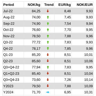The height and width of the screenshot is (96, 96).
Task: Click the Trend column header
Action: 49,5
